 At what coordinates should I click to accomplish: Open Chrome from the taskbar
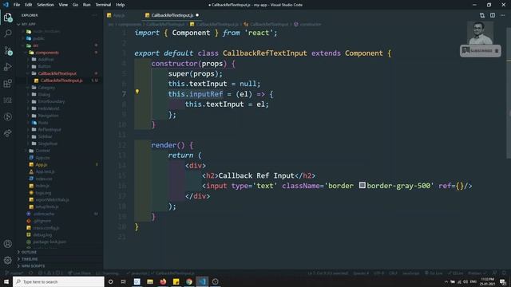coord(189,281)
